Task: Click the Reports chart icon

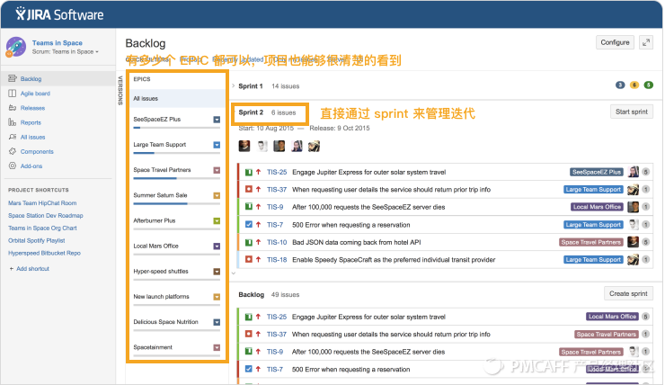Action: [13, 122]
